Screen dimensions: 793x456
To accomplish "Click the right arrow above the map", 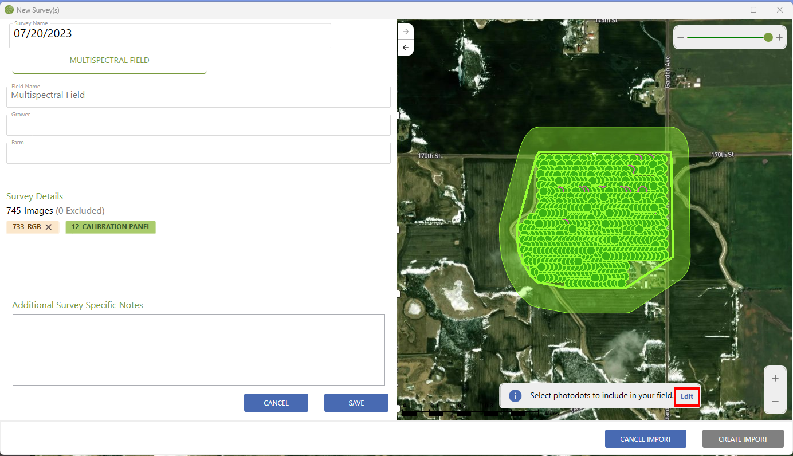I will [x=406, y=32].
